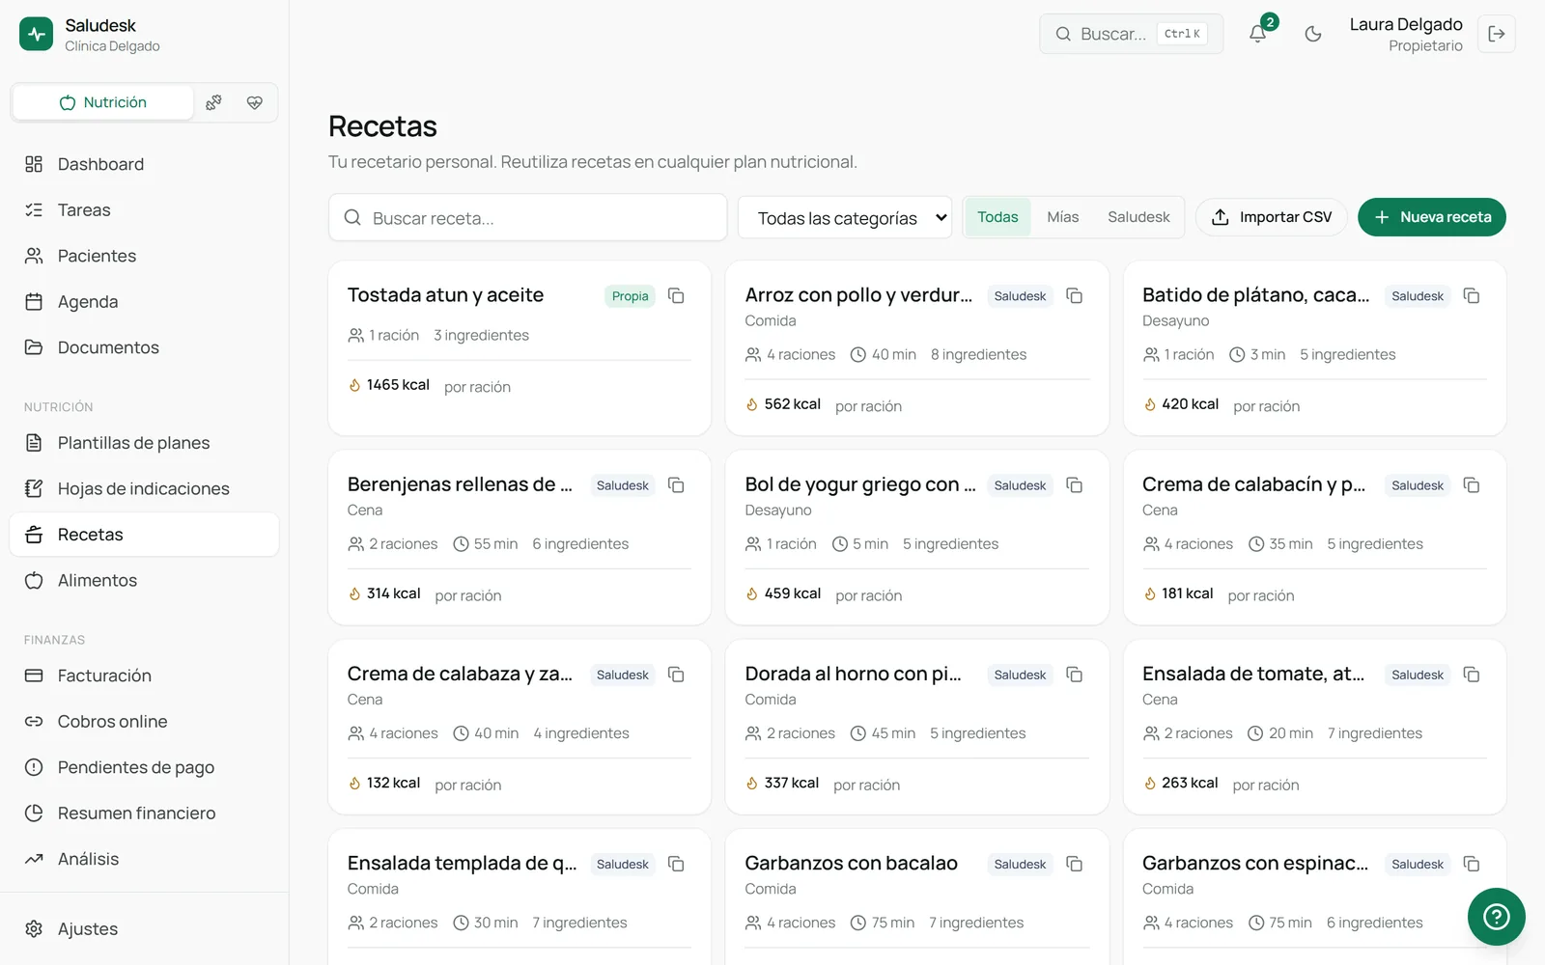Duplicate the Crema de calabacín recipe

(1472, 484)
